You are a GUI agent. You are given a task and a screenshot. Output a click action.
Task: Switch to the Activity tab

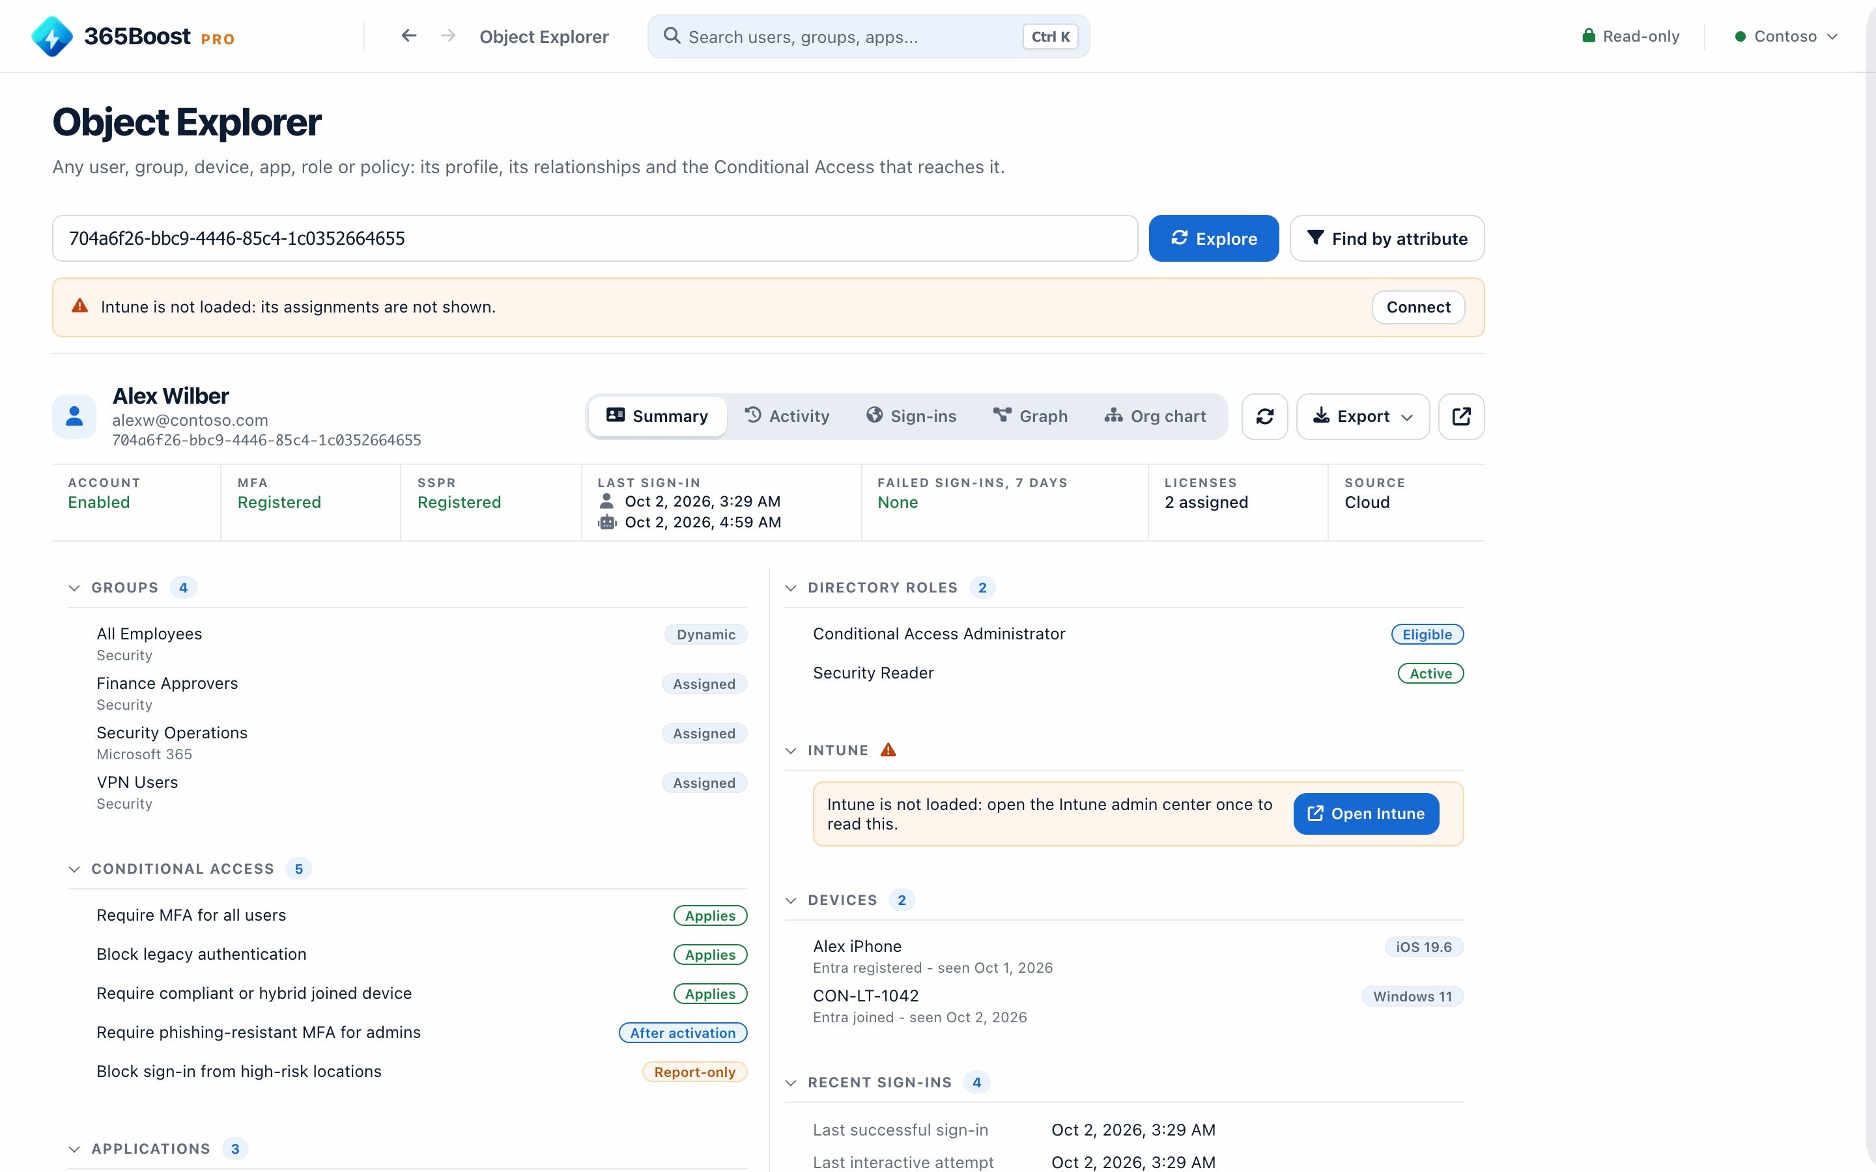click(x=787, y=416)
